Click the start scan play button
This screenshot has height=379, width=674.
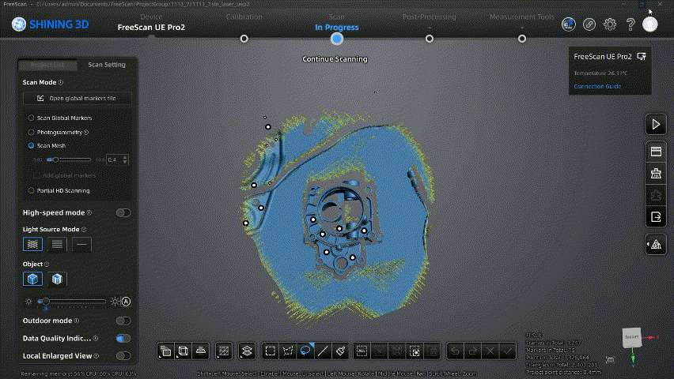(x=655, y=125)
